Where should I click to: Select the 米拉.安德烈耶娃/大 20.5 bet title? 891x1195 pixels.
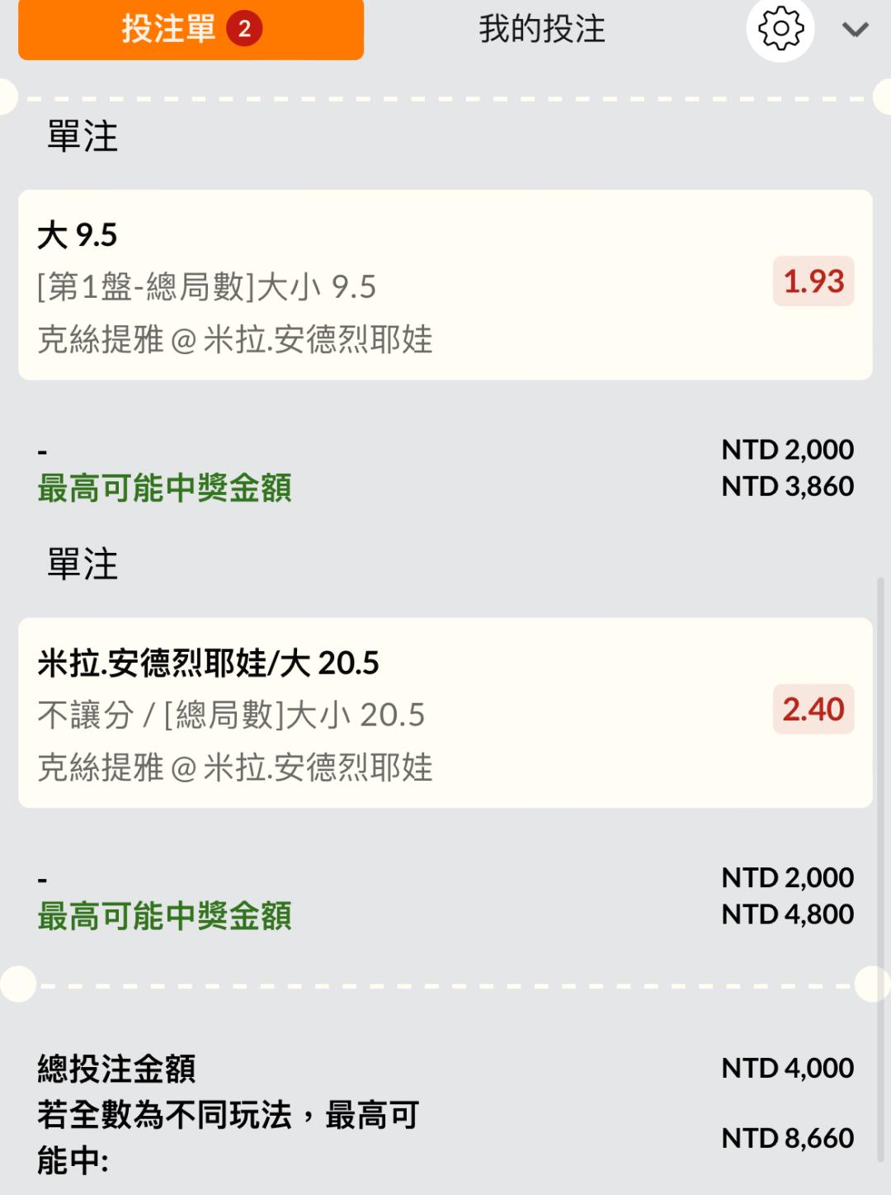pos(208,664)
